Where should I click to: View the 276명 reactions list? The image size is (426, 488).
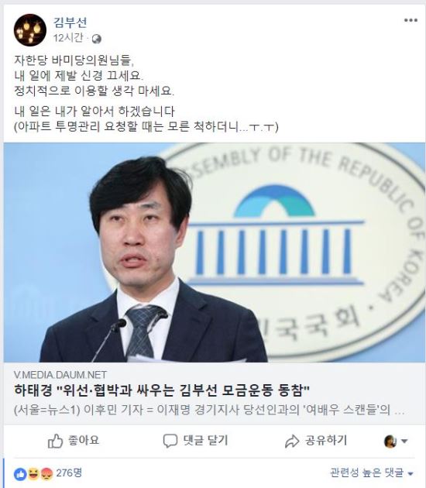pos(69,473)
